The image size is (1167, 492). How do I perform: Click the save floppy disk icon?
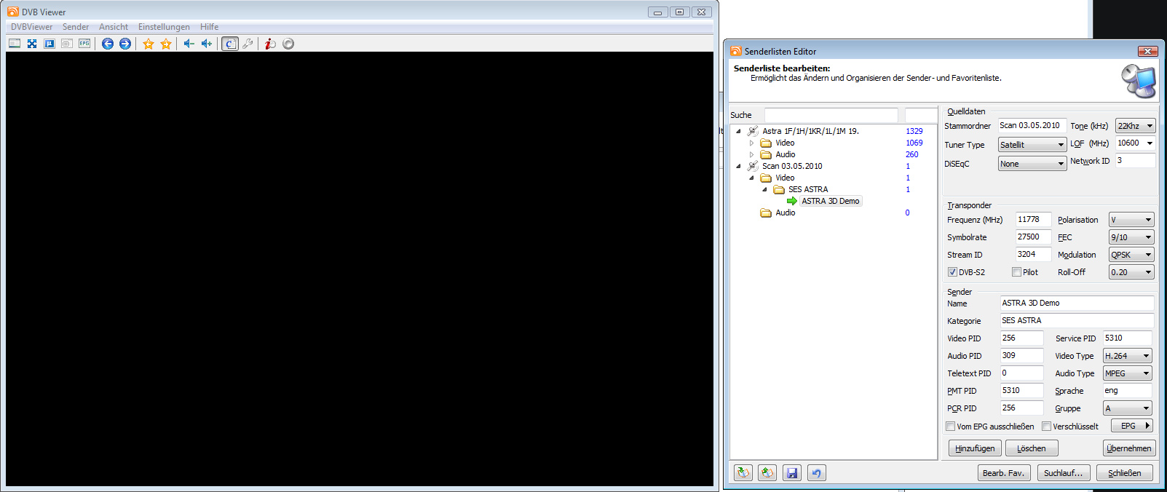792,473
